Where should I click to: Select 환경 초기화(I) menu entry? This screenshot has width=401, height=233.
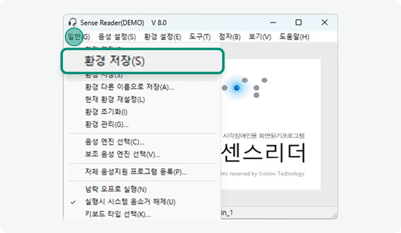pos(142,112)
